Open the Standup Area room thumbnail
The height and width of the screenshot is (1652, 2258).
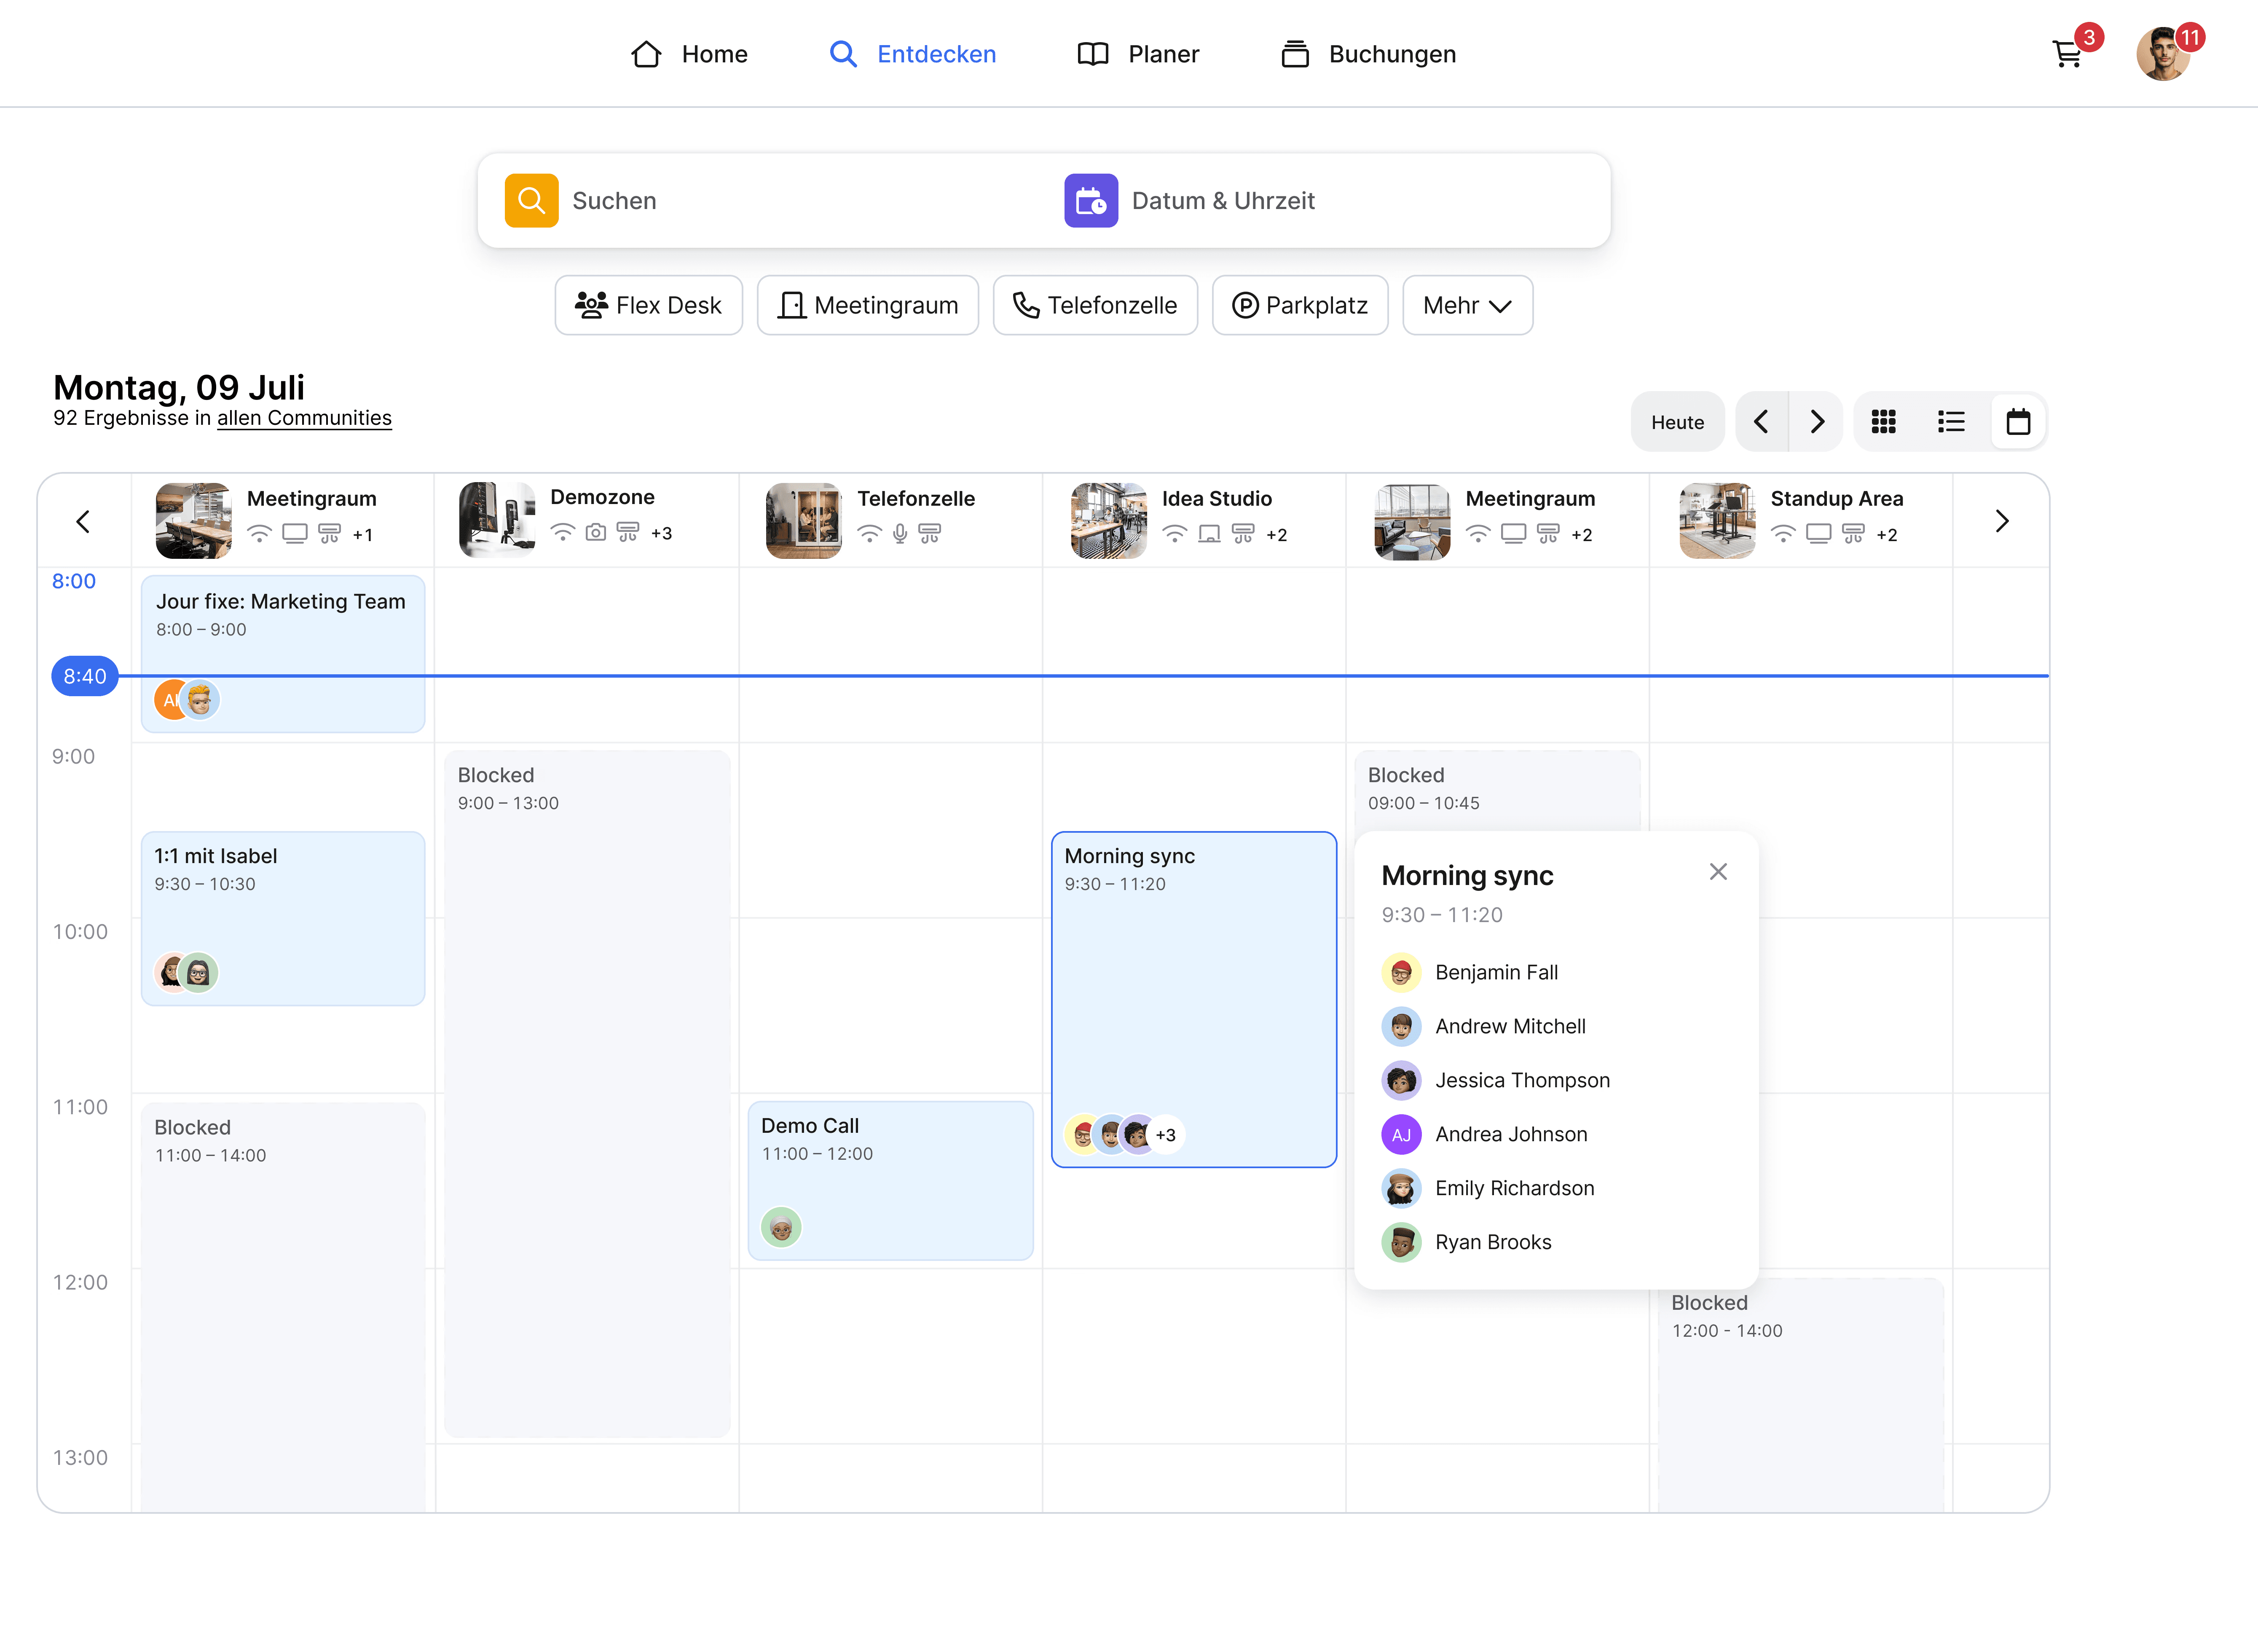click(x=1716, y=521)
